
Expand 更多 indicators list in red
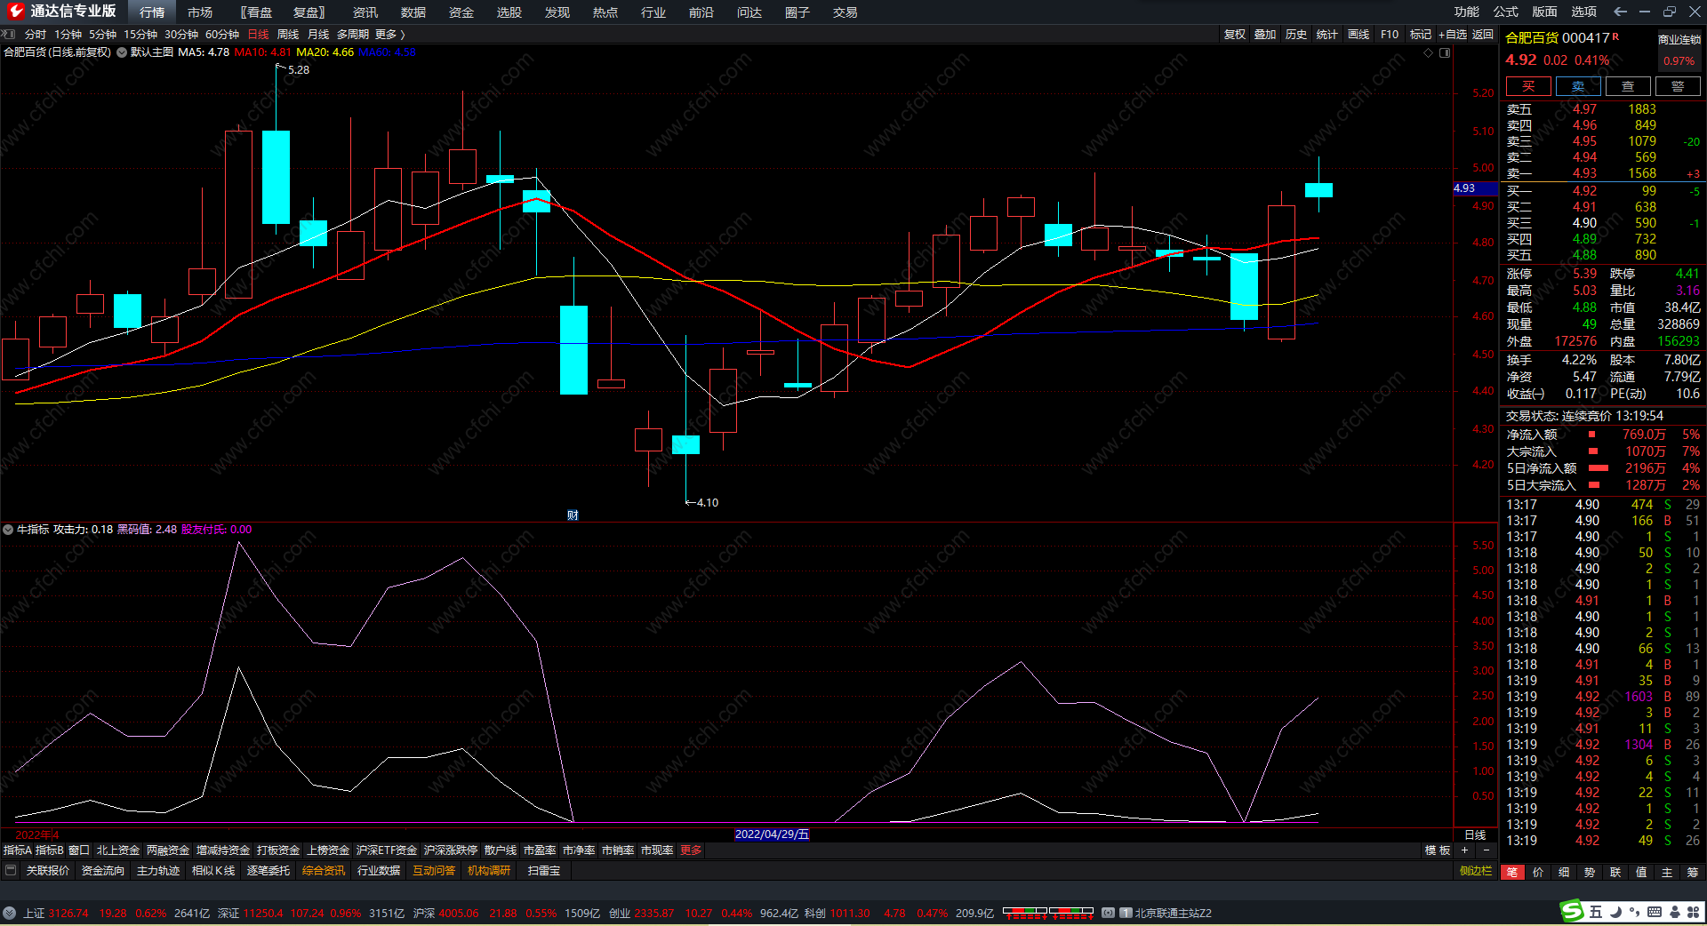pyautogui.click(x=691, y=850)
